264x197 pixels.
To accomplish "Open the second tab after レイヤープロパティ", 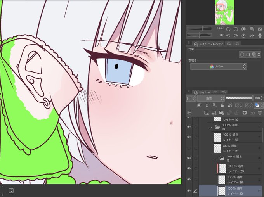I will (237, 44).
